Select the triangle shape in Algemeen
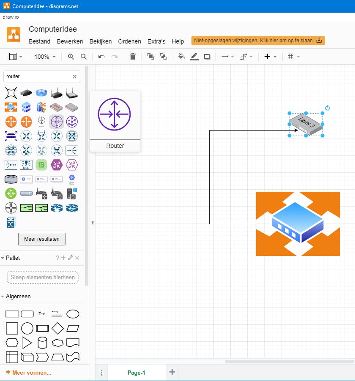 [27, 343]
